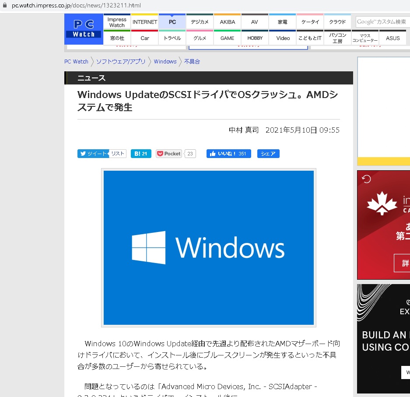Screen dimensions: 410x397
Task: Open the AV site tab
Action: click(255, 22)
